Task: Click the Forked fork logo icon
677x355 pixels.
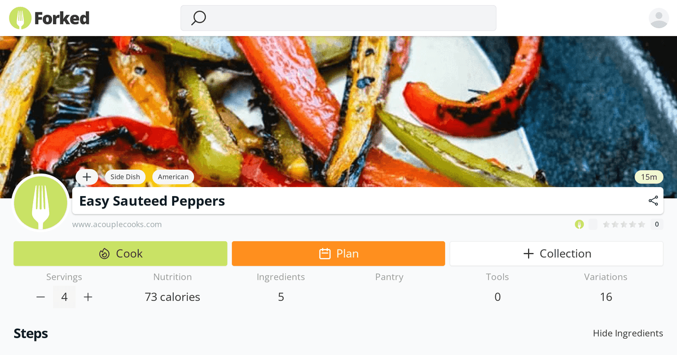Action: click(20, 17)
